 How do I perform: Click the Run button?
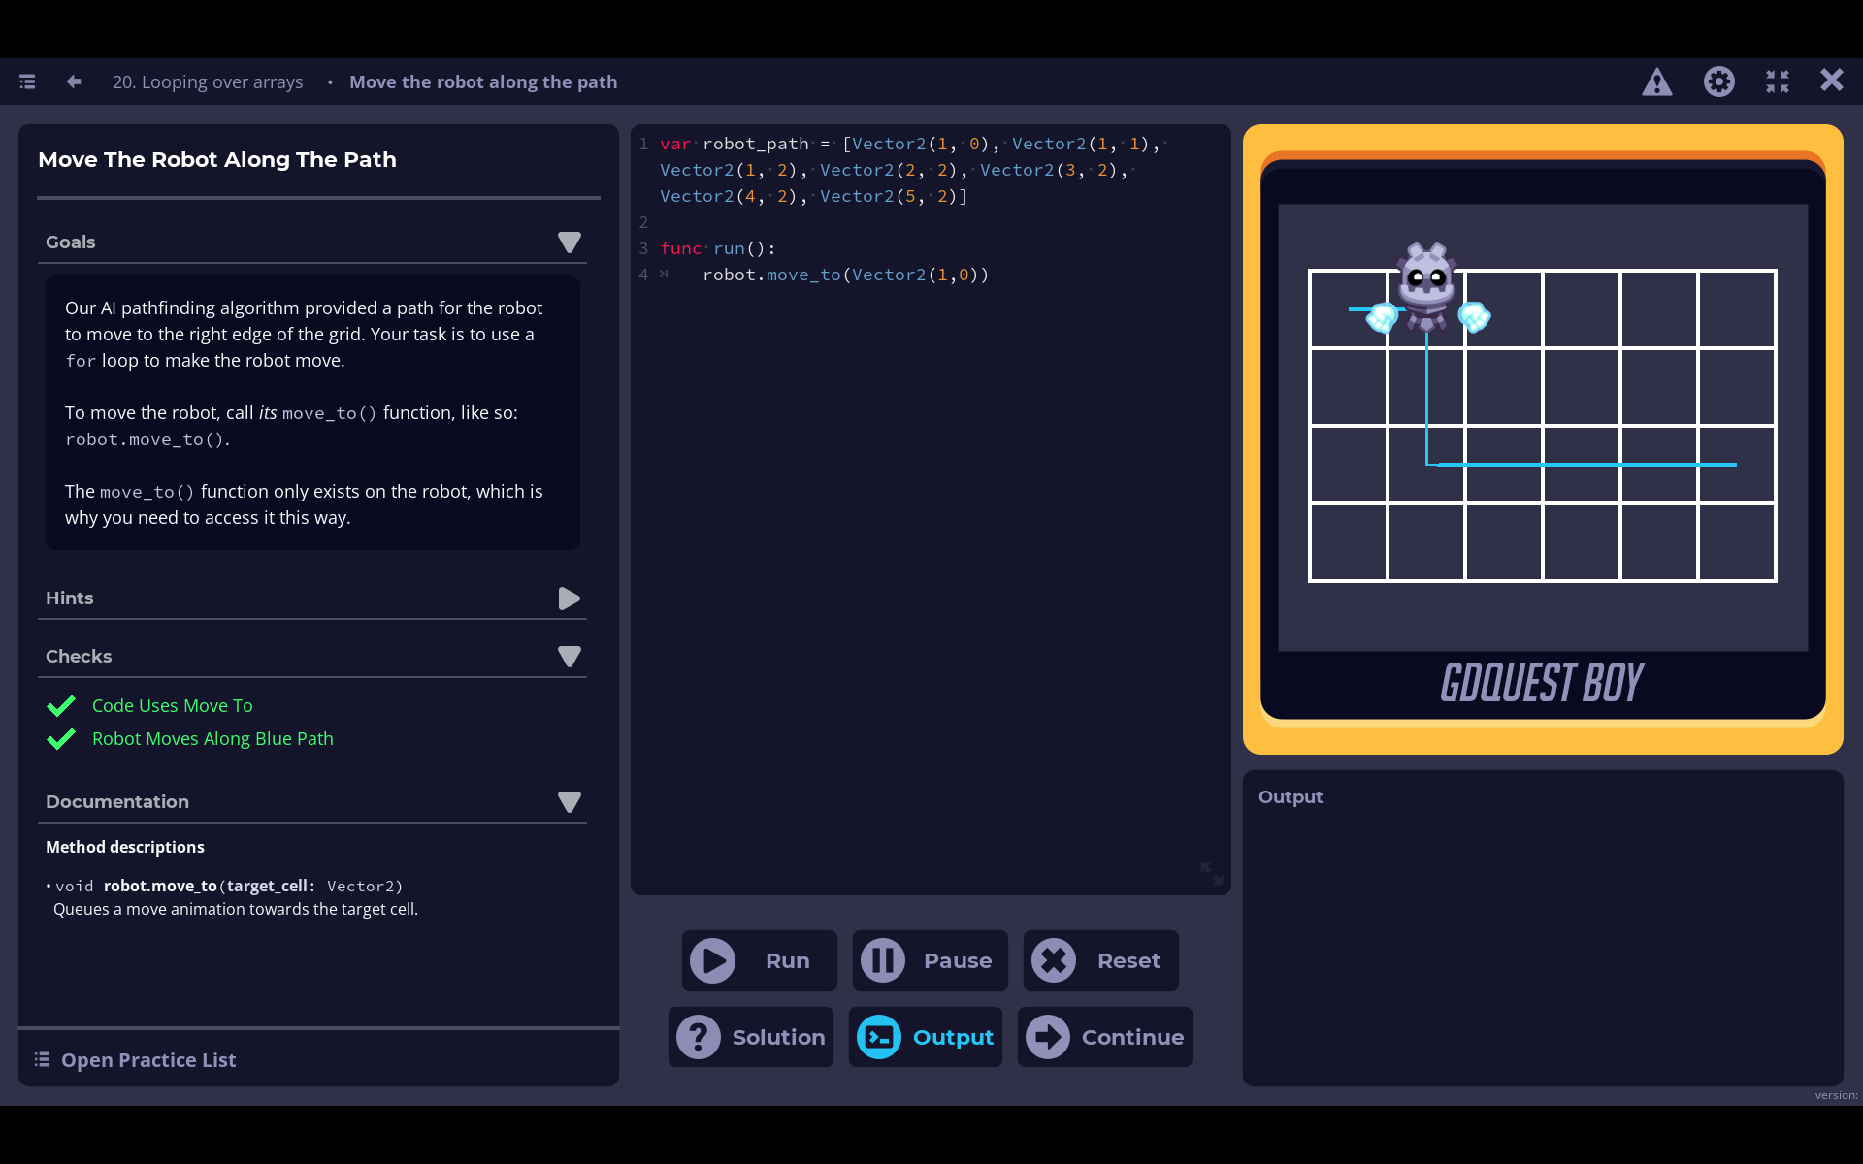759,960
